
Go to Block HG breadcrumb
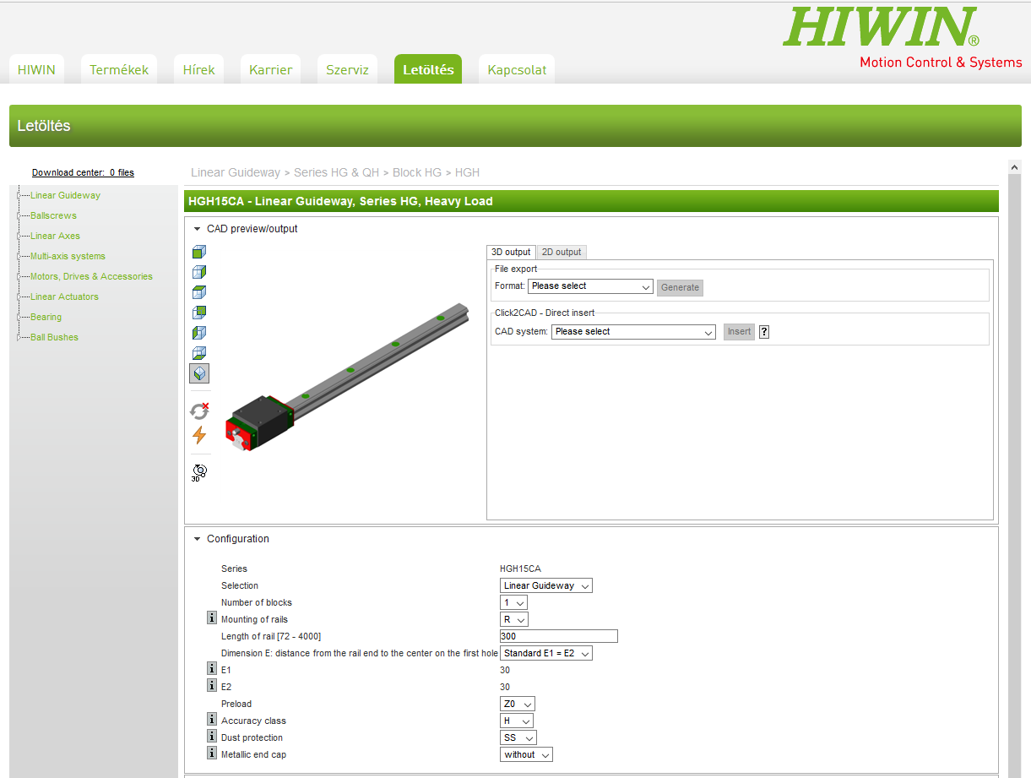(417, 172)
